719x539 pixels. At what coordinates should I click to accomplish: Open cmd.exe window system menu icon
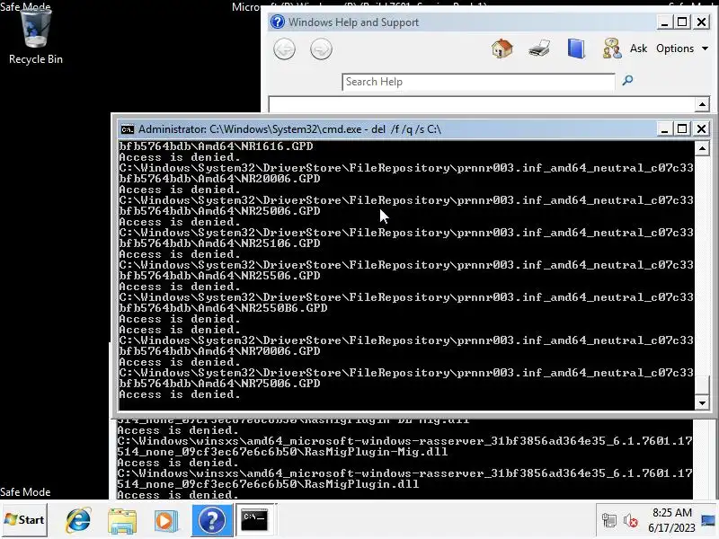(127, 129)
